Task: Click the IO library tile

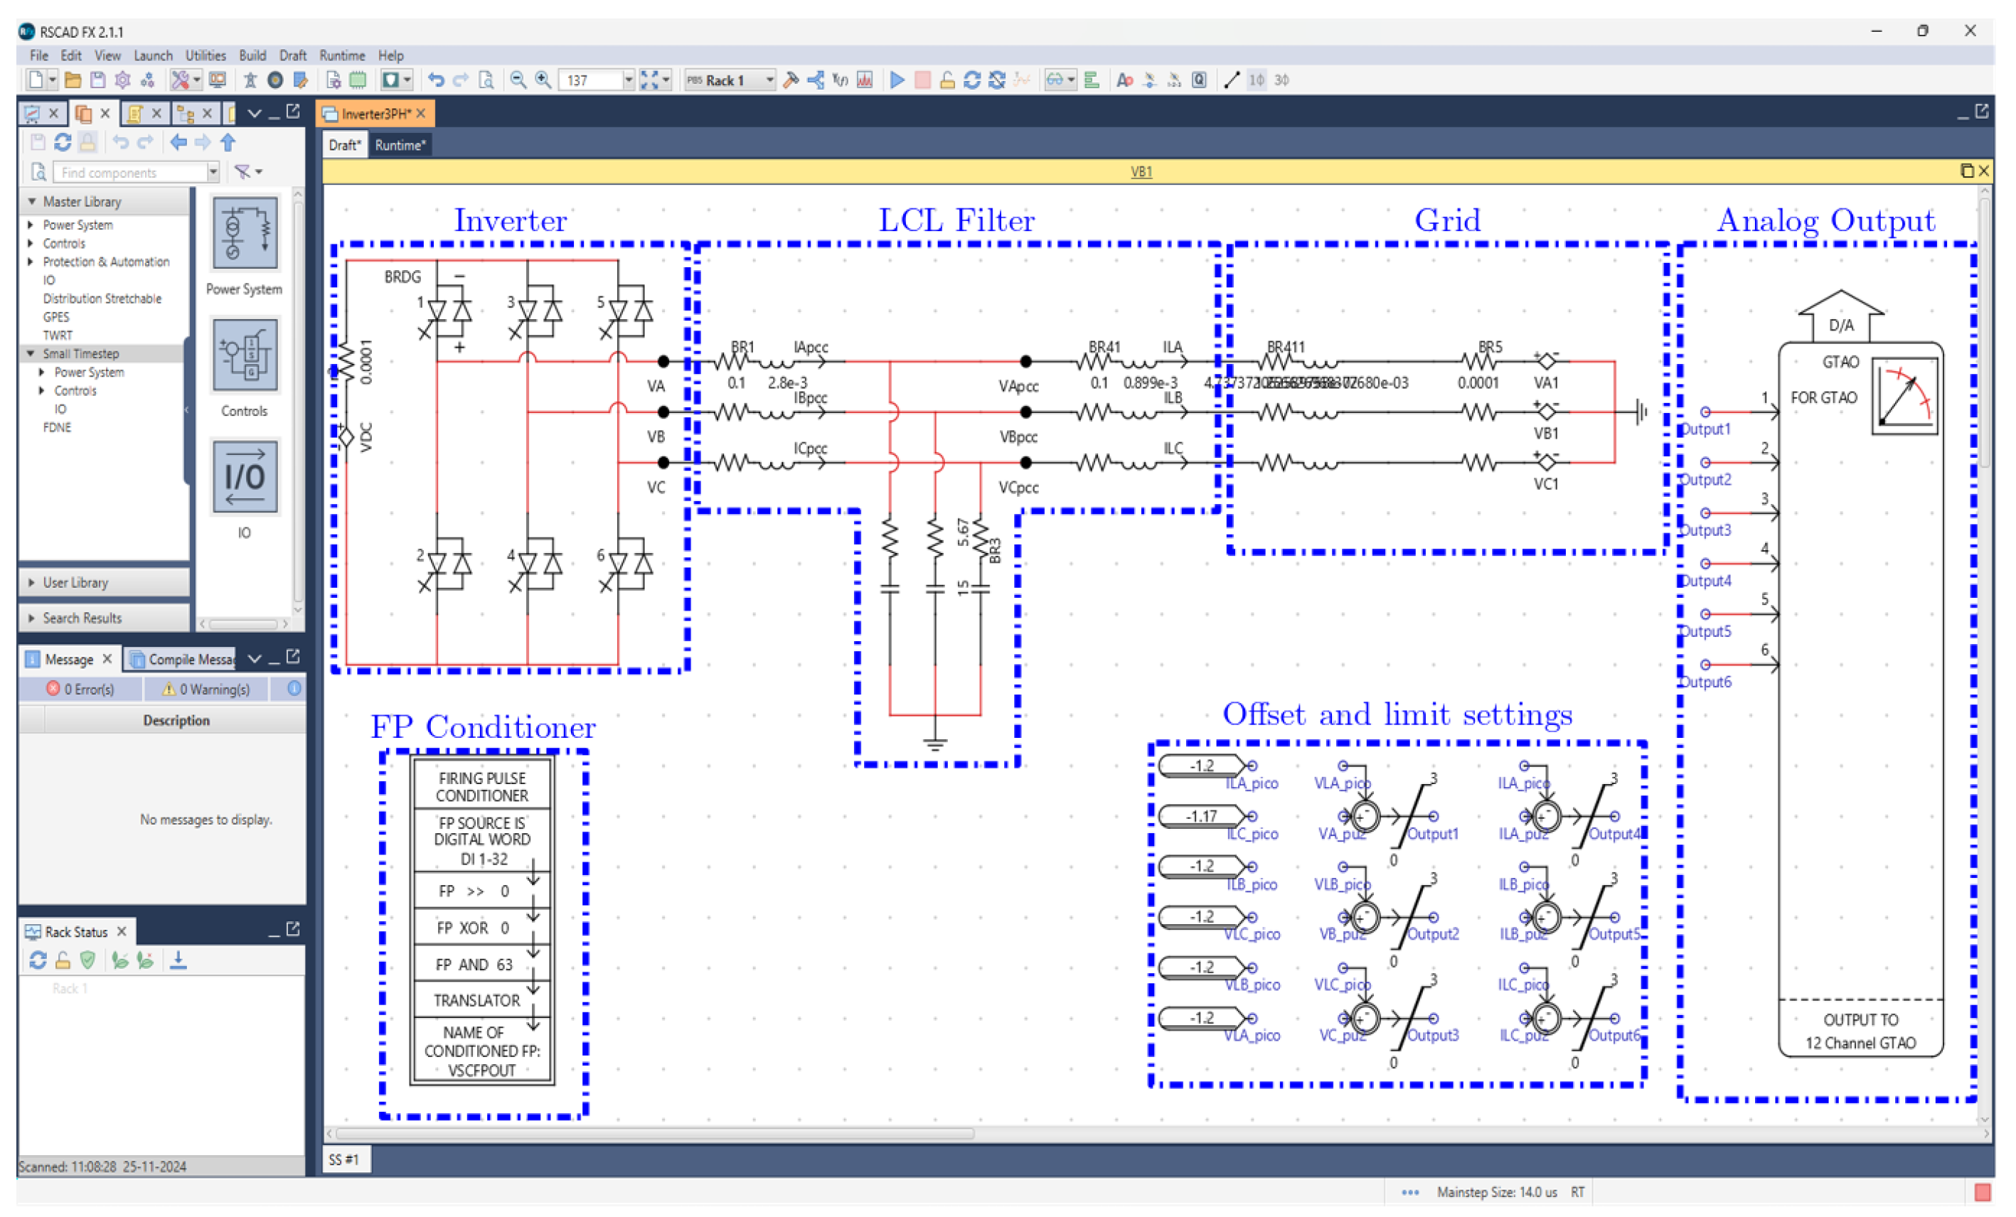Action: pos(245,477)
